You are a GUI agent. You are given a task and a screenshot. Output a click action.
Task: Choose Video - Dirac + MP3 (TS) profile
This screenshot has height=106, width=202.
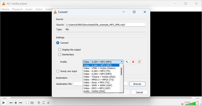point(101,82)
